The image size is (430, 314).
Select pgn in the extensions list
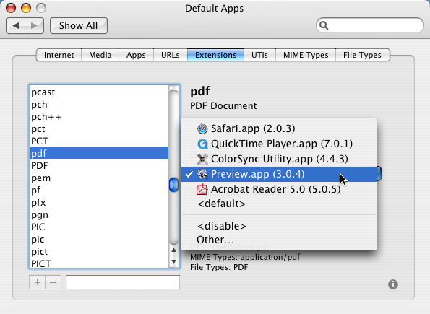[99, 214]
